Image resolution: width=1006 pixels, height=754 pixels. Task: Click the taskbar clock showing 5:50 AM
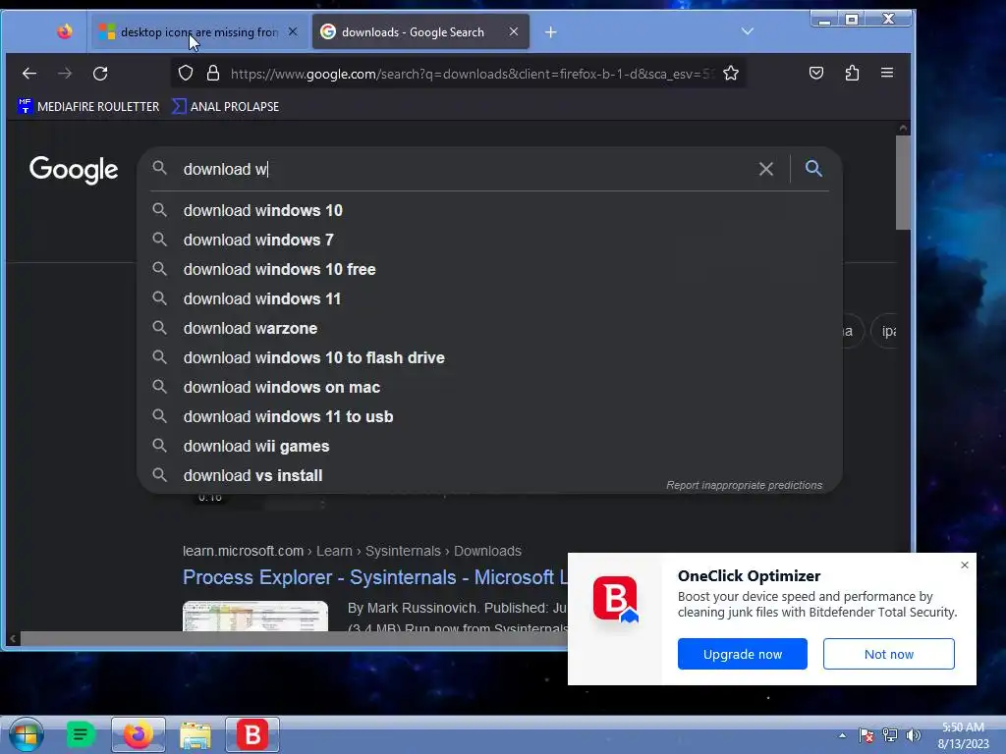(x=963, y=735)
